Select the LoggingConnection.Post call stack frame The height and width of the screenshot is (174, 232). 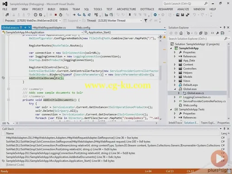point(71,153)
